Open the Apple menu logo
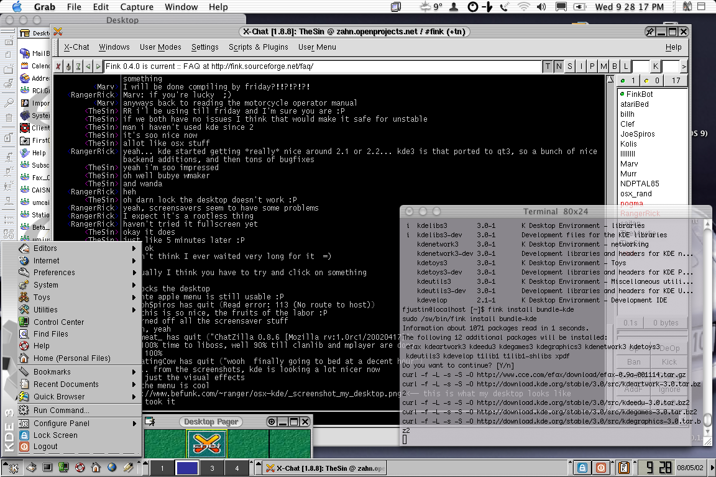The image size is (716, 477). click(17, 6)
